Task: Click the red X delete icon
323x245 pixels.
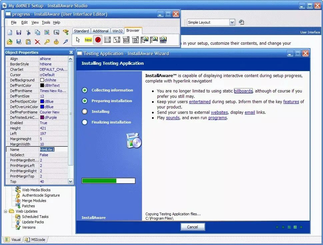Action: (37, 42)
